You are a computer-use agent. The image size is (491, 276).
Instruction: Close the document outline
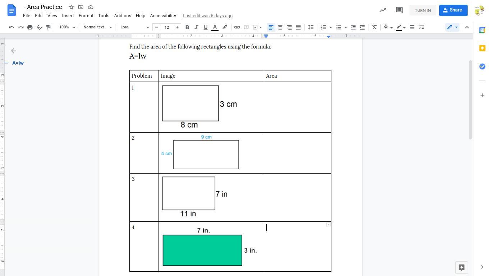[x=14, y=51]
